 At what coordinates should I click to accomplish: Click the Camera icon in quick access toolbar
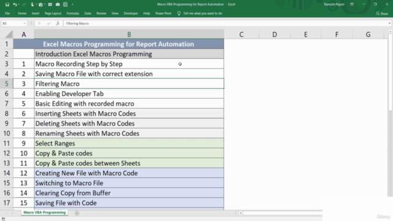pos(58,4)
